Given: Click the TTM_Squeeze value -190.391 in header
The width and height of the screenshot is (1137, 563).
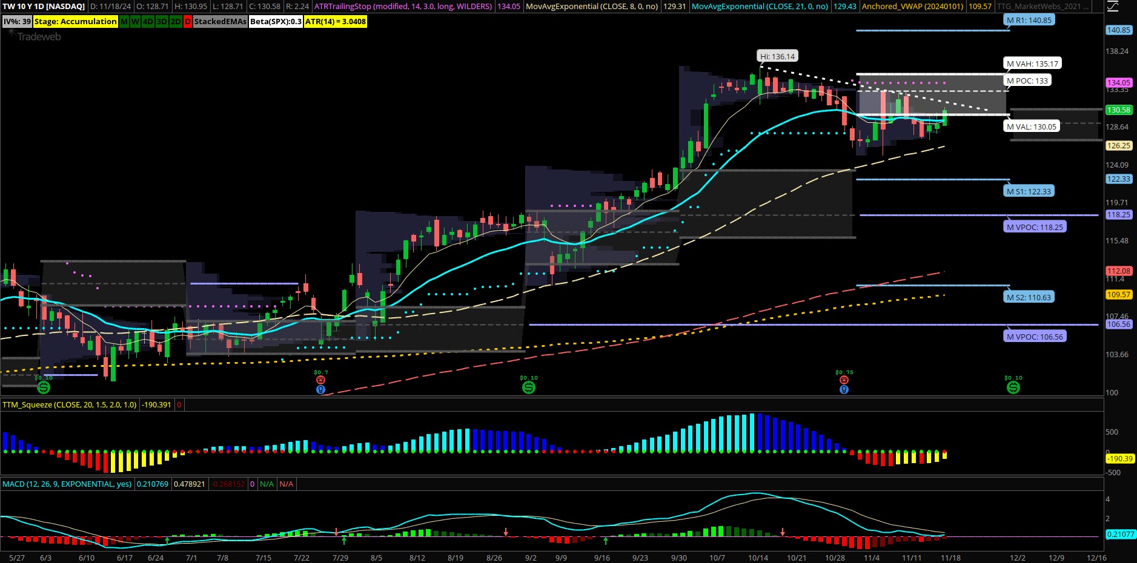Looking at the screenshot, I should [156, 404].
